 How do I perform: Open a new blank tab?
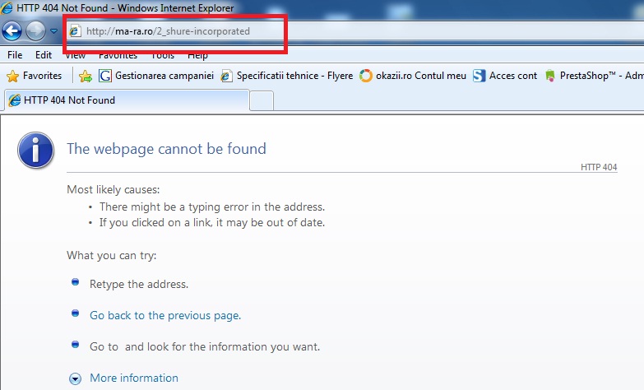[262, 100]
